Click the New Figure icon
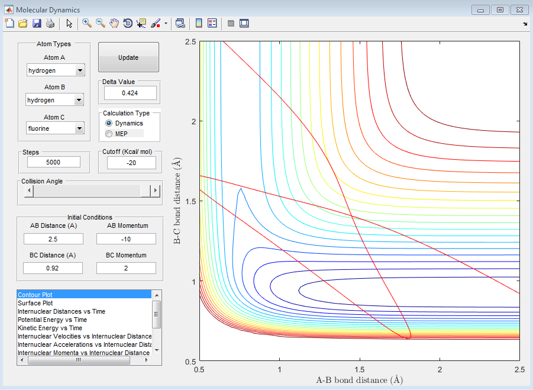The height and width of the screenshot is (390, 533). point(9,23)
